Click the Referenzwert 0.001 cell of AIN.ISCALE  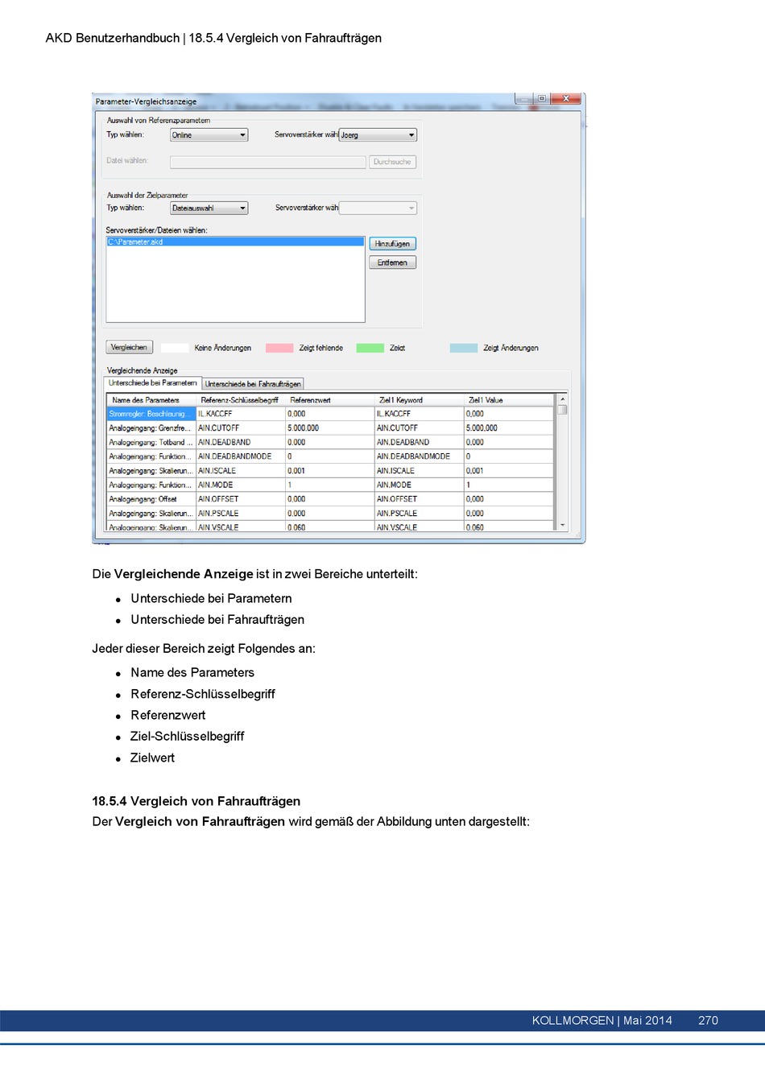point(330,471)
